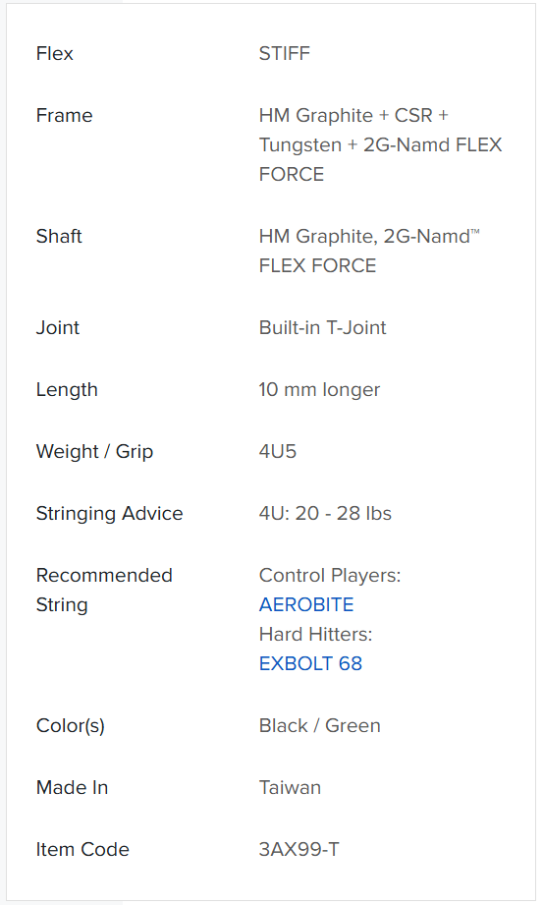543x905 pixels.
Task: Click the 4U5 weight grip value
Action: (x=278, y=451)
